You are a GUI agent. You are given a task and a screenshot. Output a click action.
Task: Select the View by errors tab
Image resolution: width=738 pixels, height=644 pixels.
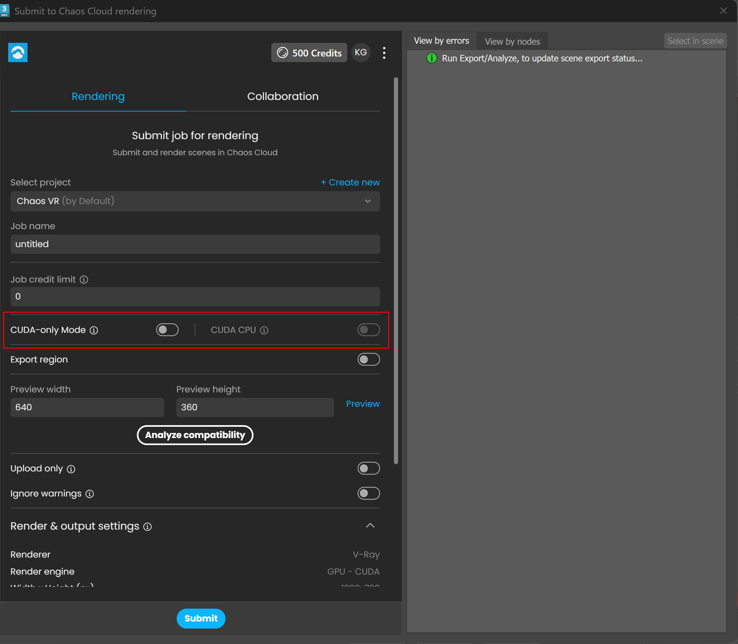pos(441,41)
